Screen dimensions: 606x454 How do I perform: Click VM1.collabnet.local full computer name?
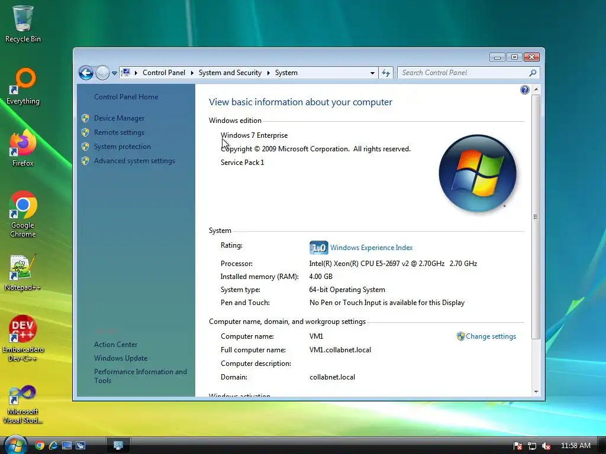[x=340, y=350]
